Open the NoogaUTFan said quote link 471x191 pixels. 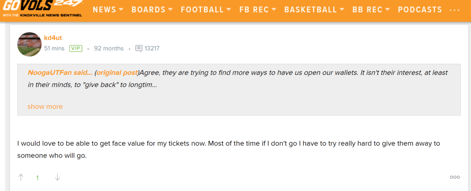60,73
